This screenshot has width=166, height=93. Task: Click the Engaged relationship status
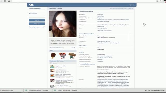[x=100, y=18]
